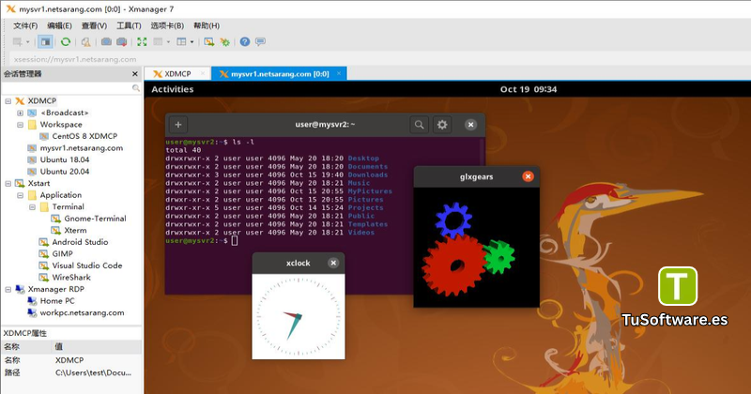Open the 选项卡(B) menu
Image resolution: width=751 pixels, height=394 pixels.
tap(167, 26)
